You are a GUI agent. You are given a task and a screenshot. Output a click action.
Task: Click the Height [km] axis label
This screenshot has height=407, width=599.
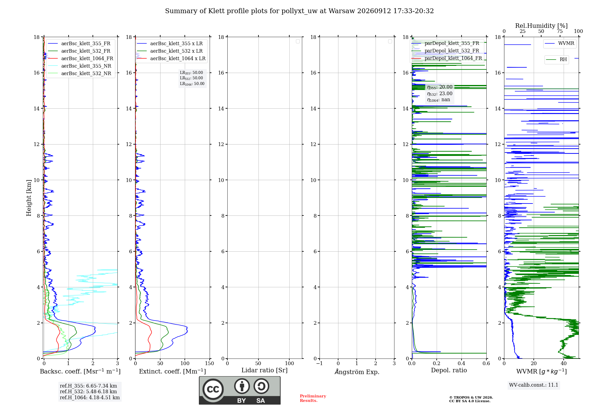(29, 198)
